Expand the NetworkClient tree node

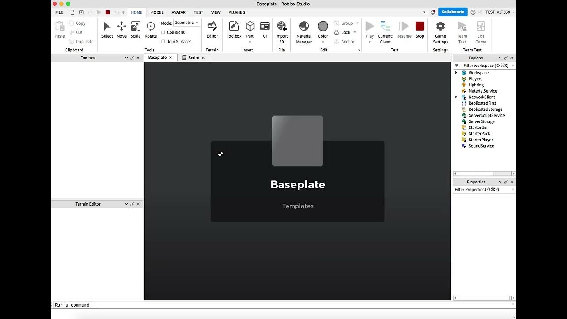[456, 97]
